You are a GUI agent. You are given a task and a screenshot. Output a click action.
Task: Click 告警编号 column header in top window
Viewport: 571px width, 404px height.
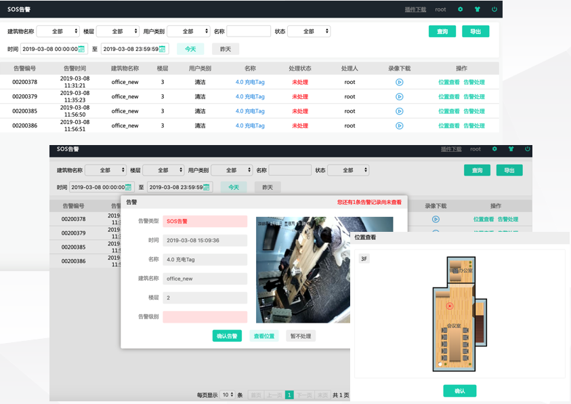[25, 68]
